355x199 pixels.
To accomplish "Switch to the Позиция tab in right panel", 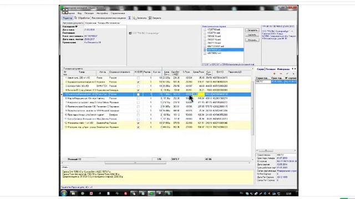I will 271,69.
